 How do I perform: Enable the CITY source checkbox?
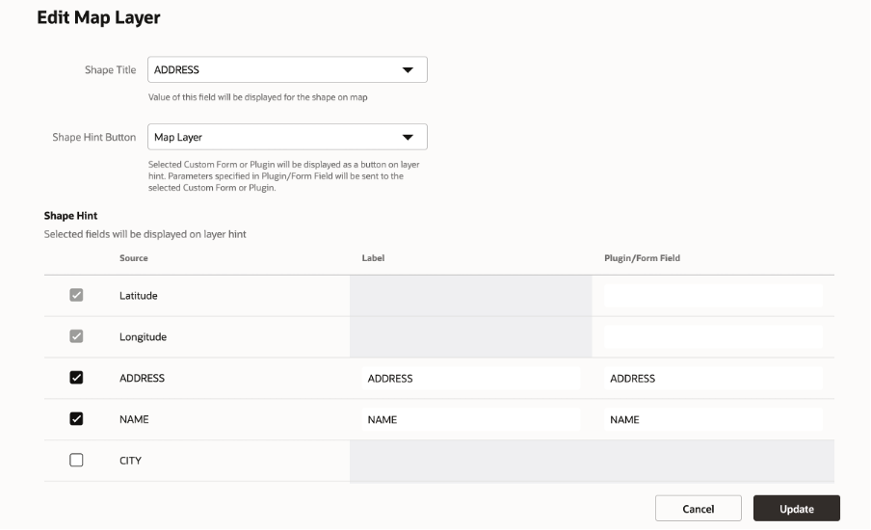[76, 460]
